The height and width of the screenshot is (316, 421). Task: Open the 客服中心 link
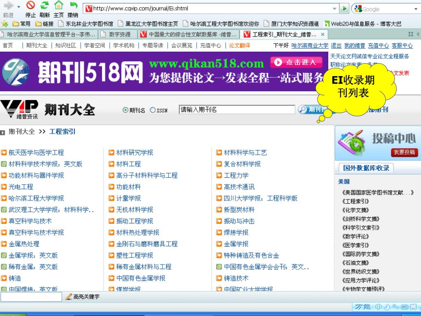click(x=402, y=45)
